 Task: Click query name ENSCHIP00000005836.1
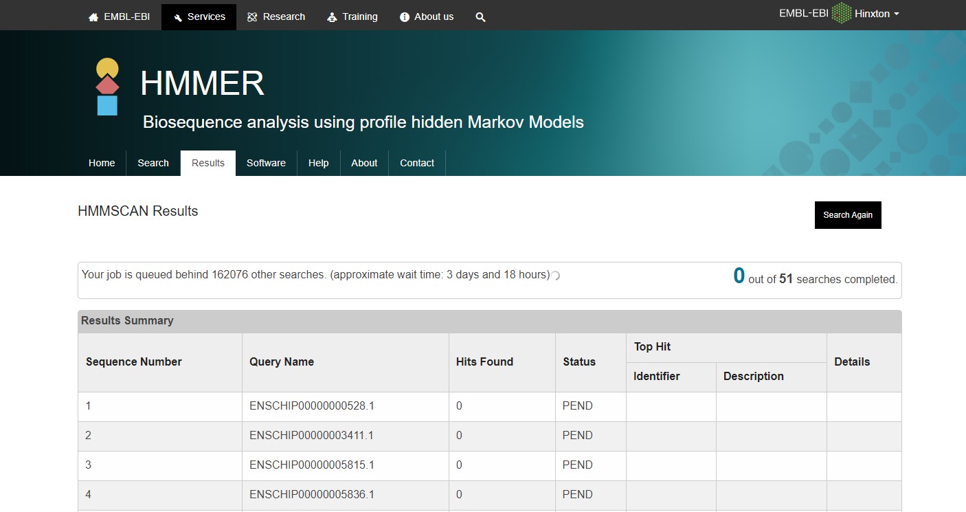(x=312, y=494)
